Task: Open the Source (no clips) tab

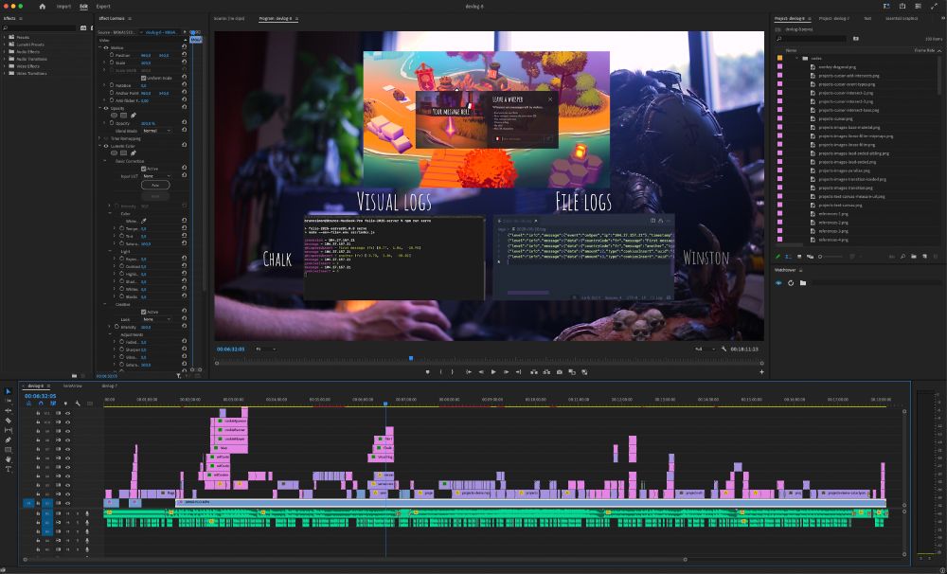Action: (229, 19)
